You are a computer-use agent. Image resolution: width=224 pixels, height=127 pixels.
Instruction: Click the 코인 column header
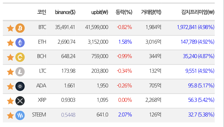click(42, 12)
